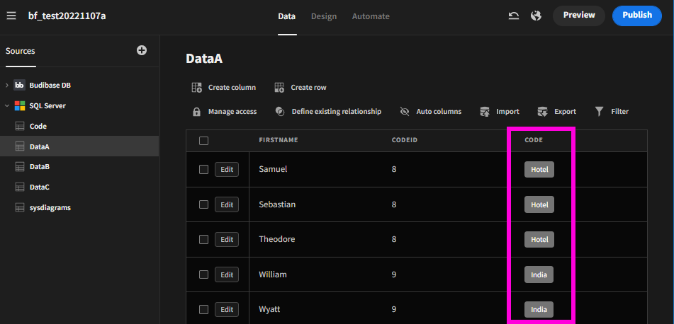Screen dimensions: 674x324
Task: Click the globe icon
Action: pos(536,16)
